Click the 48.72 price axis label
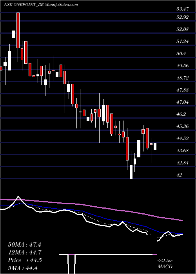The width and height of the screenshot is (196, 274). (183, 78)
